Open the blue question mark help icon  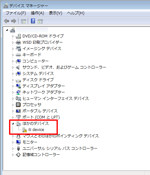tap(33, 21)
